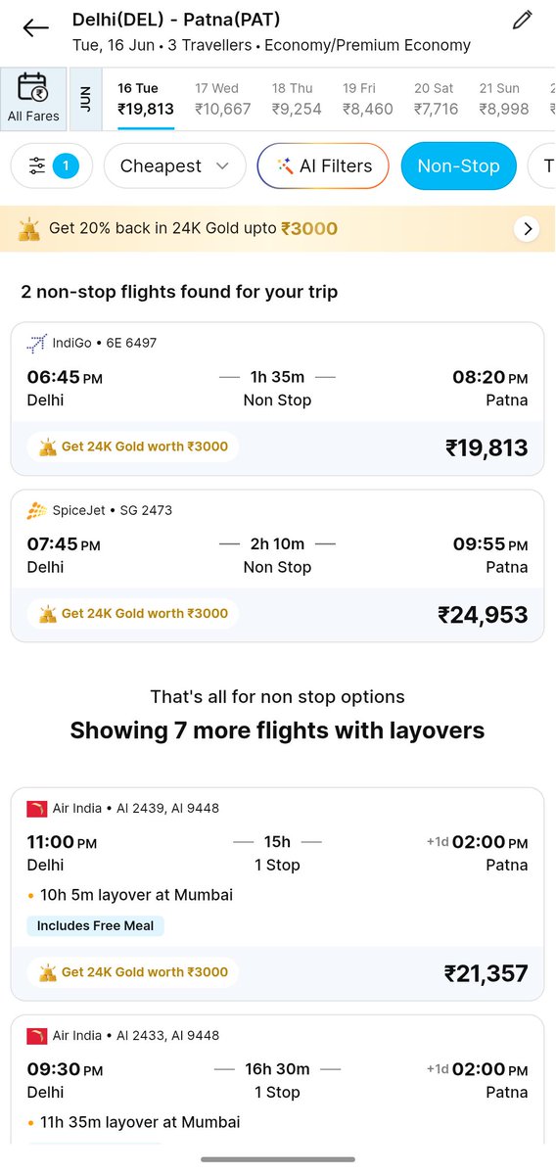Image resolution: width=556 pixels, height=1175 pixels.
Task: Edit search with the pencil icon
Action: (x=523, y=21)
